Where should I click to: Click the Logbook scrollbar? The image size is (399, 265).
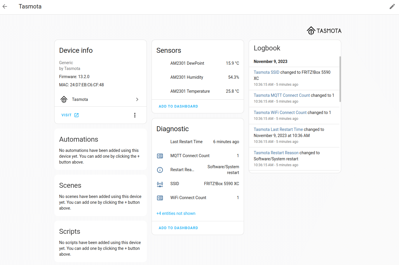pos(340,79)
